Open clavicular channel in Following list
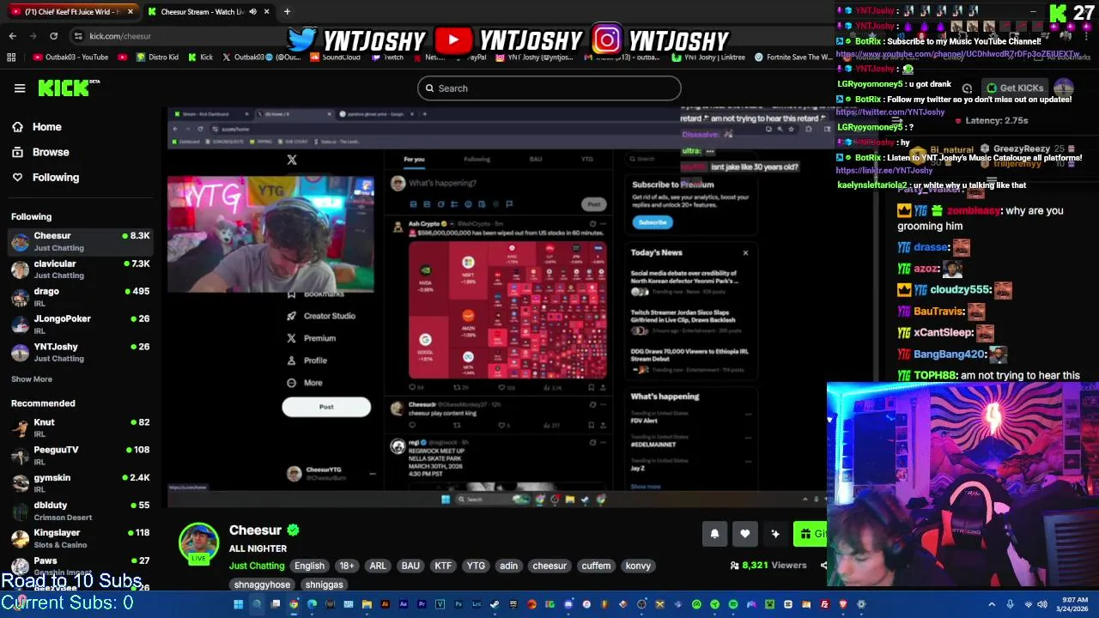Screen dimensions: 1099x618 pyautogui.click(x=80, y=270)
